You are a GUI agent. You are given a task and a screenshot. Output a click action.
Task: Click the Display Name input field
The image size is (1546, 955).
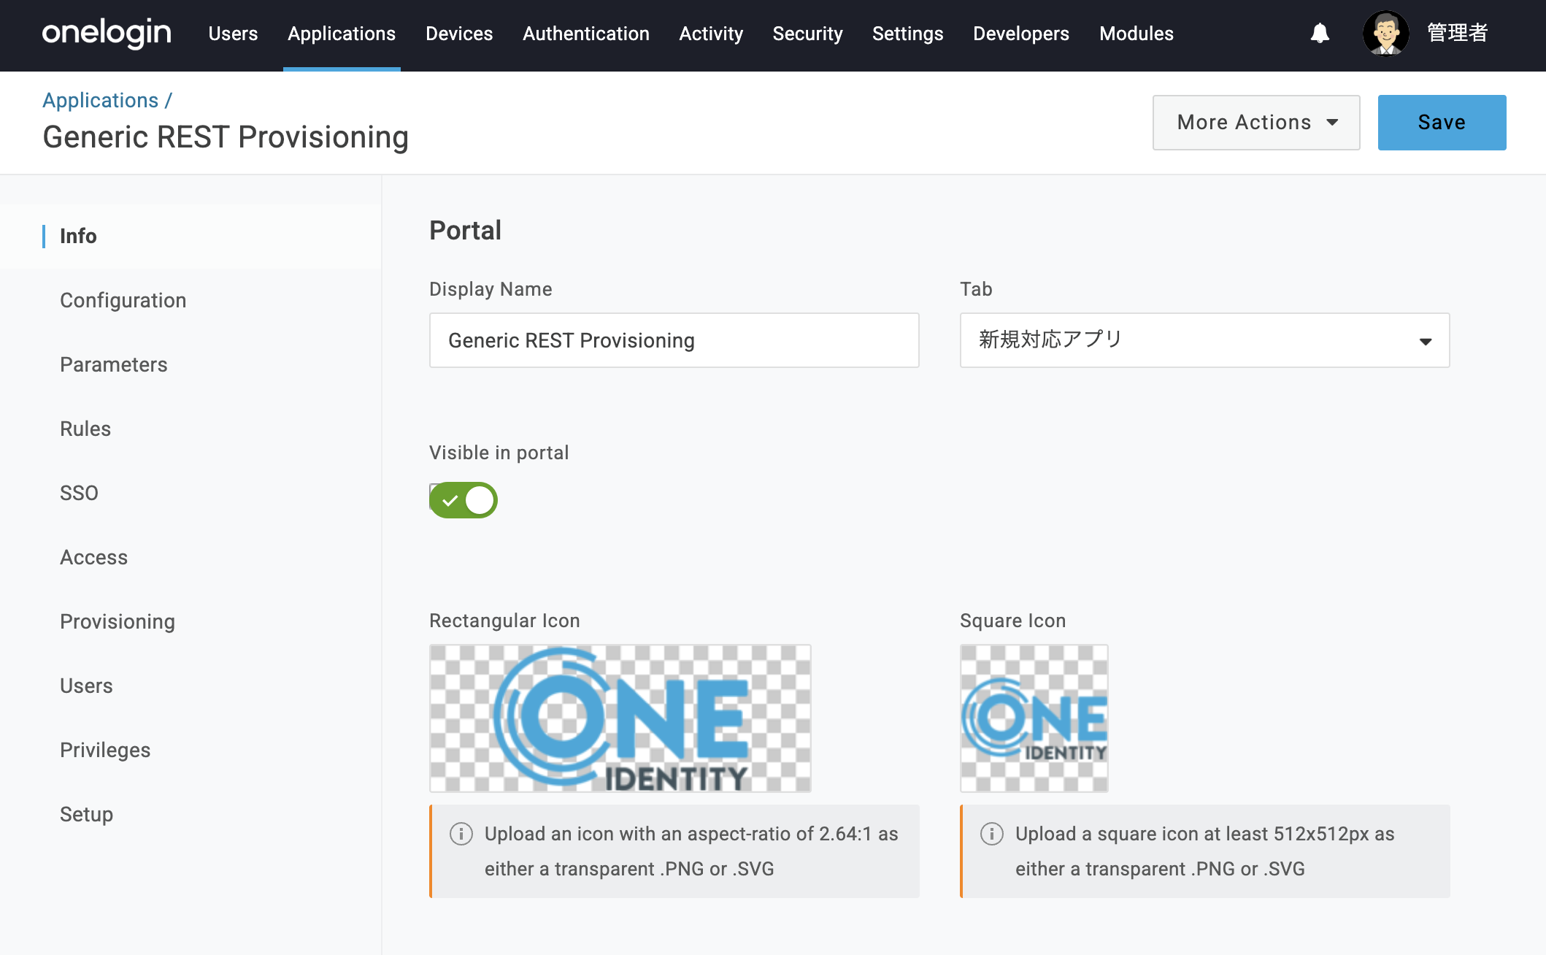[x=674, y=340]
